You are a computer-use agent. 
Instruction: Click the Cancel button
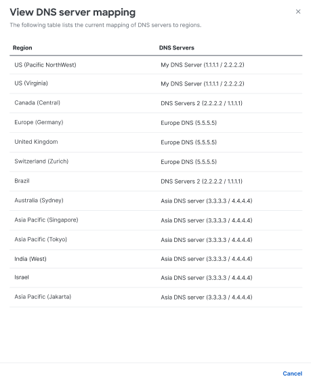coord(292,374)
